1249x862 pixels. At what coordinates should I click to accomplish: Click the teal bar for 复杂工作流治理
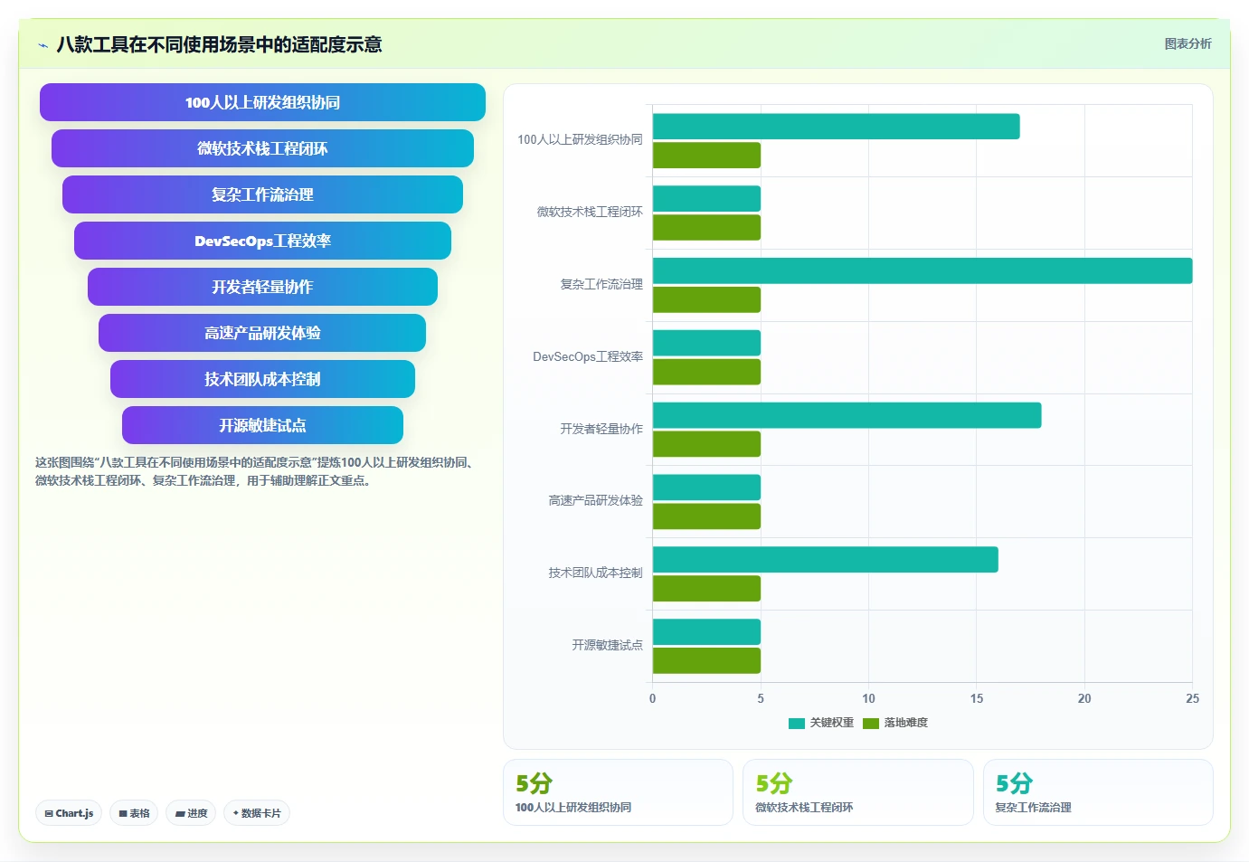click(923, 270)
